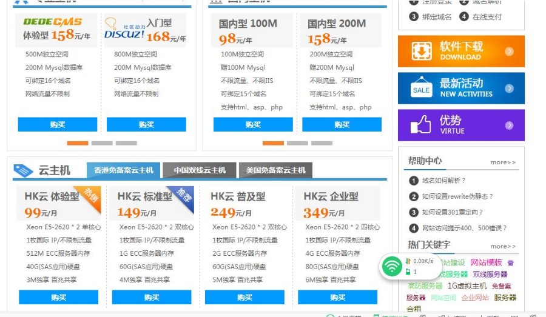Screen dimensions: 546x317
Task: Click the 高防服务器 keyword
Action: [425, 286]
